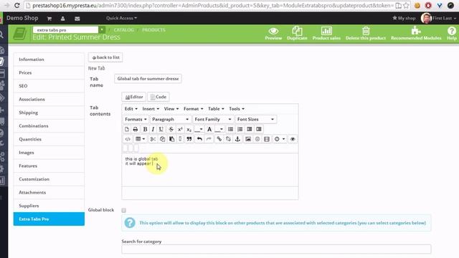This screenshot has height=258, width=459.
Task: Open the background color picker dropdown
Action: tap(222, 129)
